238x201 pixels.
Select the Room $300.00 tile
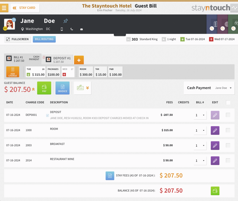tap(86, 72)
